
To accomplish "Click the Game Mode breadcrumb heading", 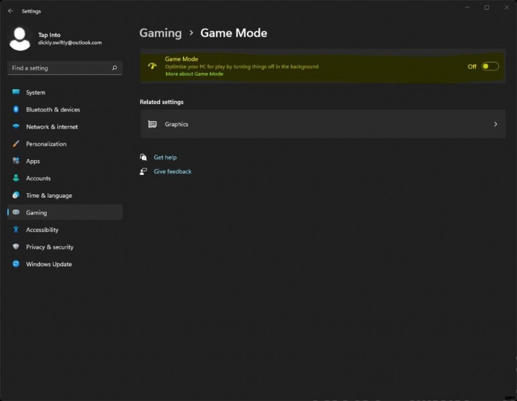I will tap(234, 33).
